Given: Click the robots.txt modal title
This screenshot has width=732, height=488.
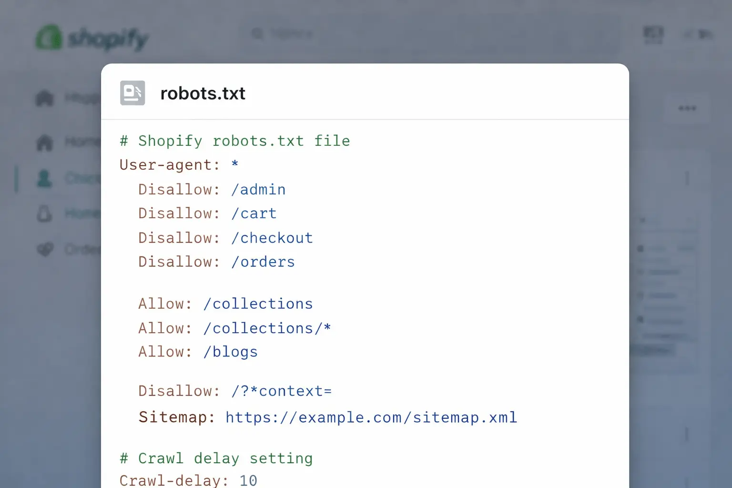Looking at the screenshot, I should (x=203, y=93).
